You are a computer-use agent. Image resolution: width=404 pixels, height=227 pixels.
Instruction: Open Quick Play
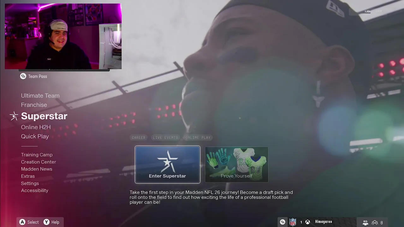tap(35, 136)
